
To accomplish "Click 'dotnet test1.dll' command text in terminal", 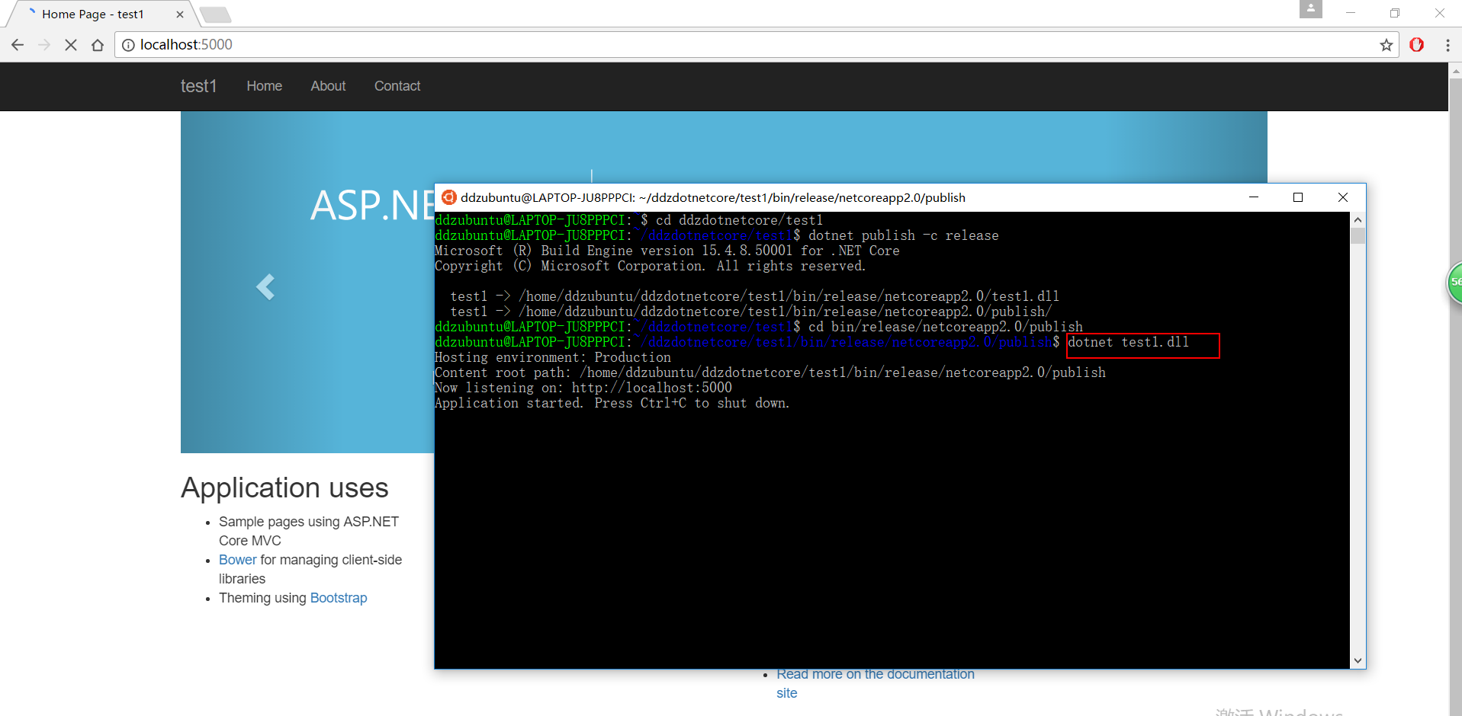I will [1128, 342].
